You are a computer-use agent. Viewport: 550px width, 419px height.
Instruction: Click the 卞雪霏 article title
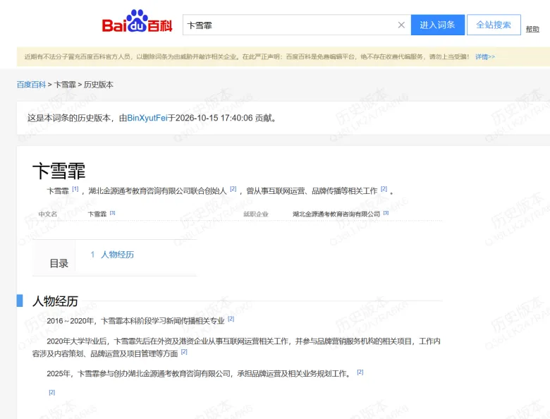[x=59, y=171]
